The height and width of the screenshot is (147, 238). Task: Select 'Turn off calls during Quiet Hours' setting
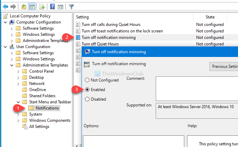click(x=111, y=25)
